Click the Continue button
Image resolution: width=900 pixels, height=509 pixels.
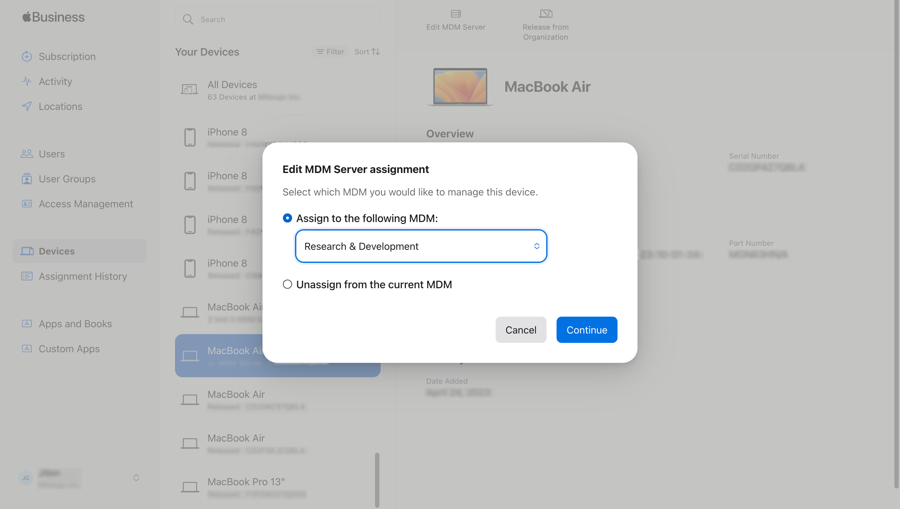[x=587, y=330]
